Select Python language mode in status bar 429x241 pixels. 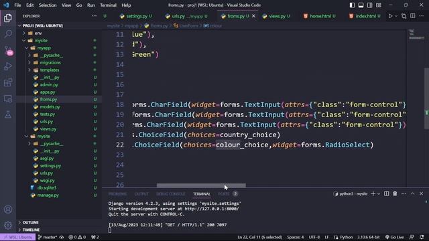click(346, 237)
